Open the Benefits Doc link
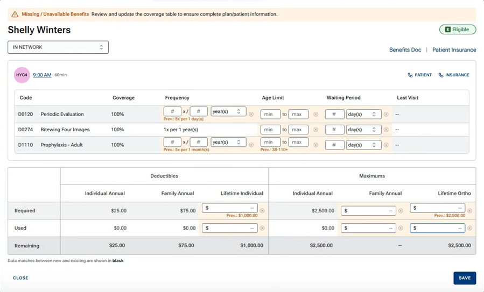Image resolution: width=484 pixels, height=292 pixels. tap(405, 50)
